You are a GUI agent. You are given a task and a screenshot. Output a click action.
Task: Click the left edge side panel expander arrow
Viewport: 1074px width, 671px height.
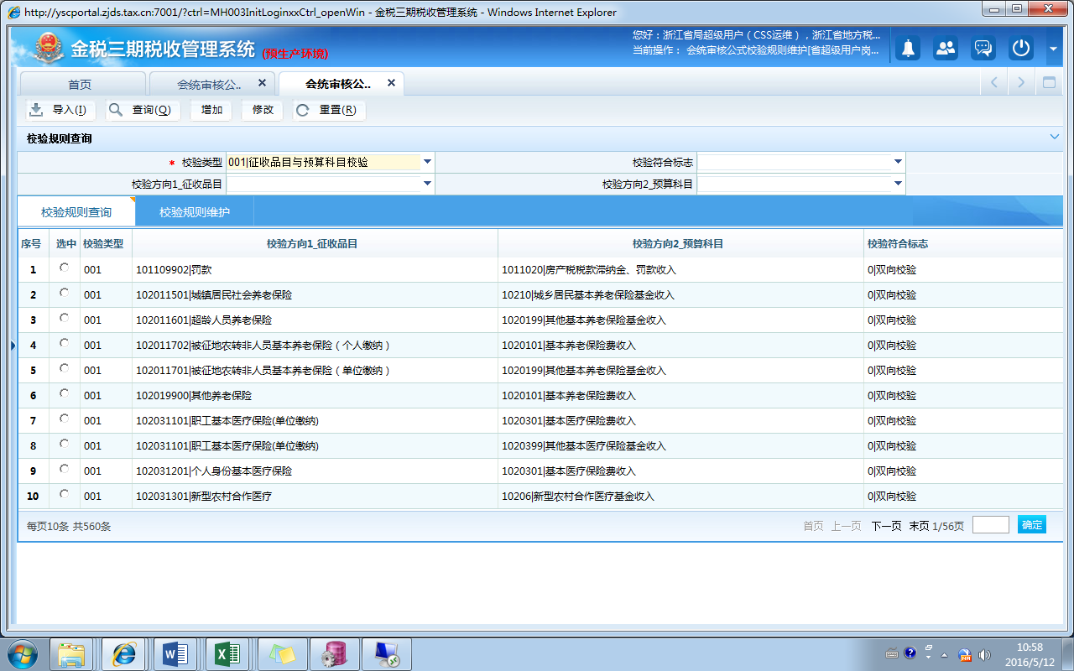[x=13, y=345]
